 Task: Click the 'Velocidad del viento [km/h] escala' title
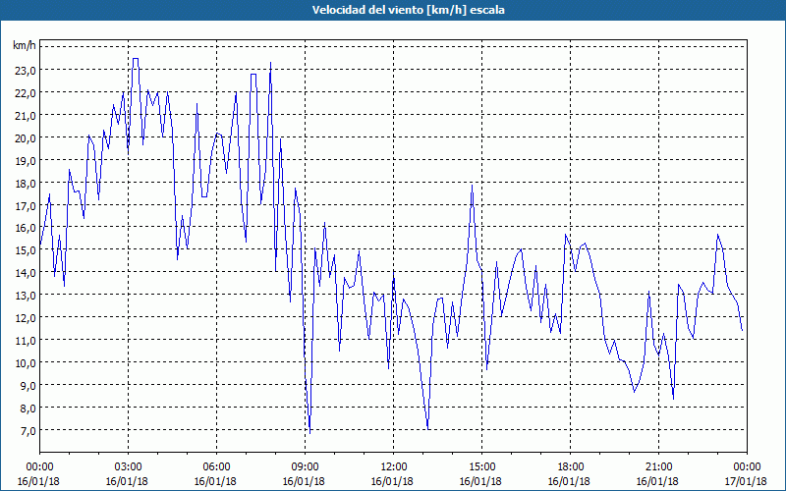[x=408, y=10]
